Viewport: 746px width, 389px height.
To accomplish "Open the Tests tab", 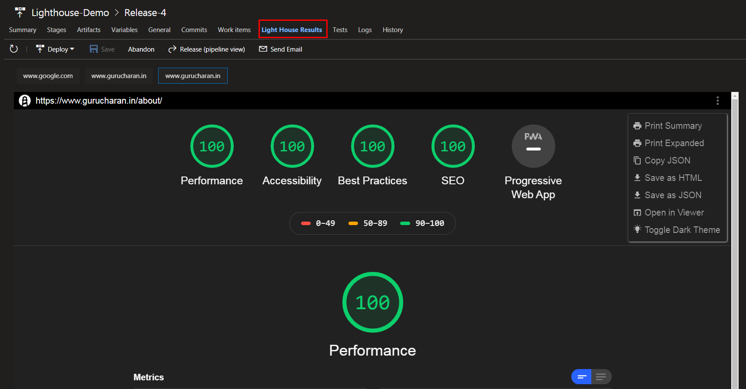I will click(x=340, y=29).
